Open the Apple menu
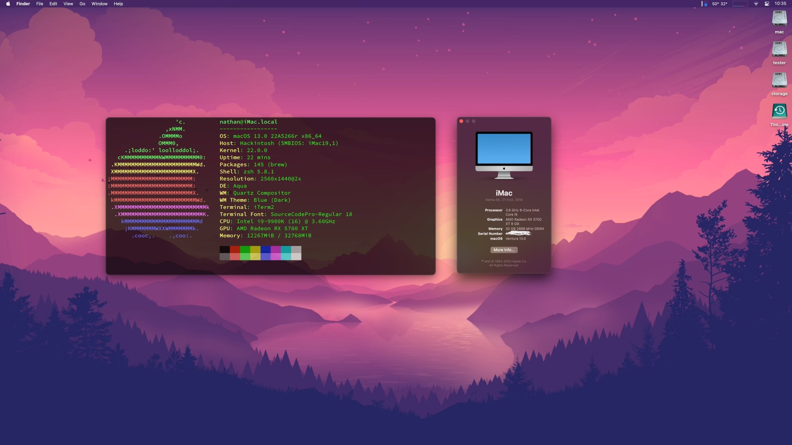The width and height of the screenshot is (792, 445). [x=8, y=4]
